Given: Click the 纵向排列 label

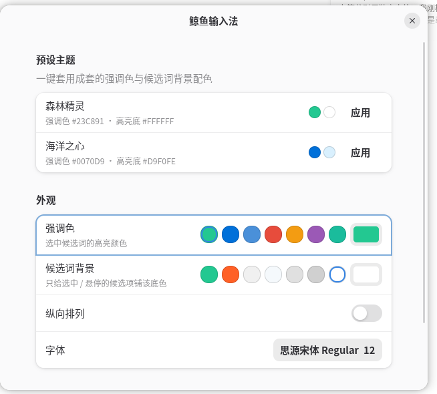Looking at the screenshot, I should point(65,314).
